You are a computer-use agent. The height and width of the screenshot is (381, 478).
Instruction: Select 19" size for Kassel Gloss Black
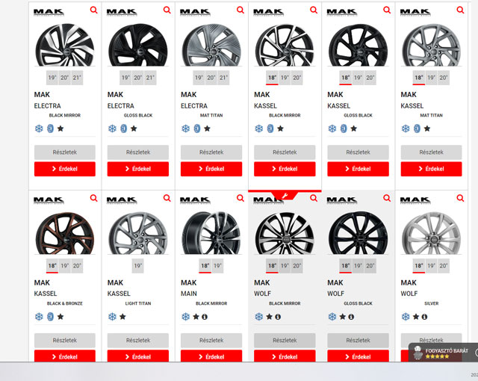coord(358,78)
